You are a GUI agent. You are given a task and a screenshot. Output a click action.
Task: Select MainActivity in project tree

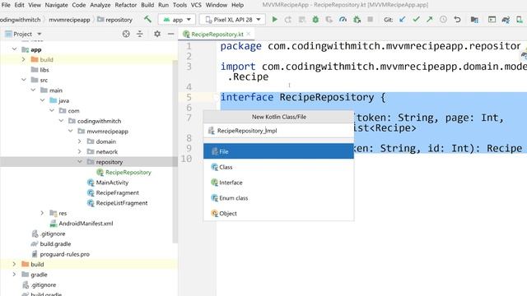112,183
